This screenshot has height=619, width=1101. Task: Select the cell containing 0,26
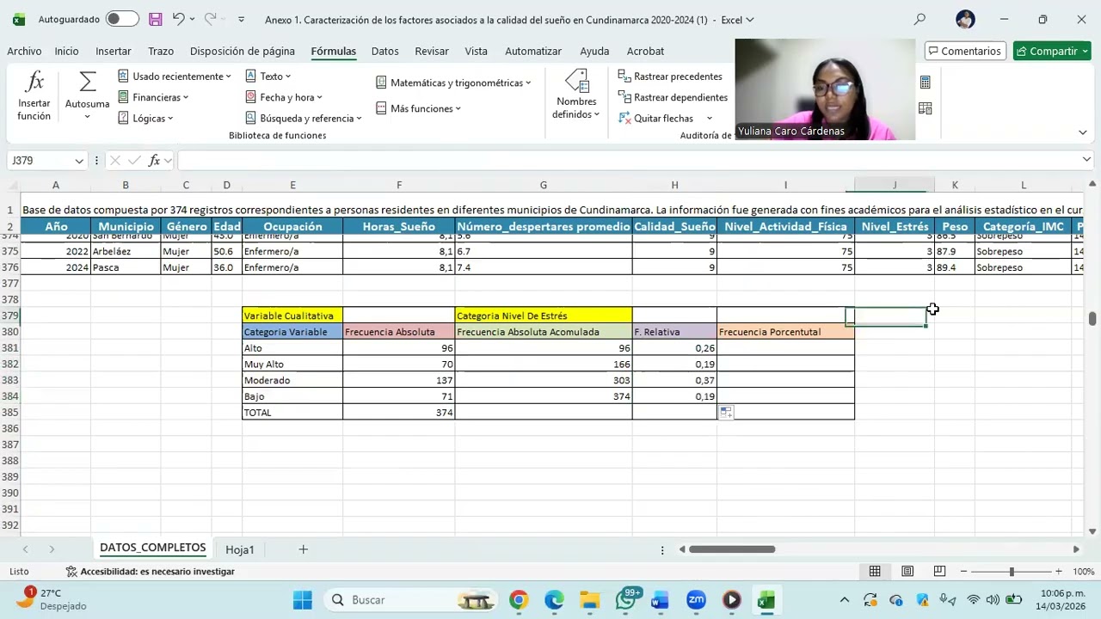(x=674, y=348)
